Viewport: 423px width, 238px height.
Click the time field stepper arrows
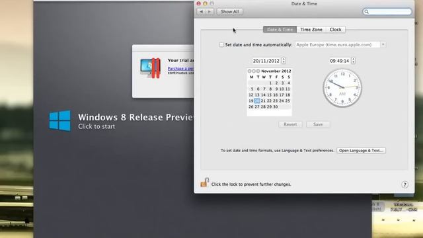(354, 61)
